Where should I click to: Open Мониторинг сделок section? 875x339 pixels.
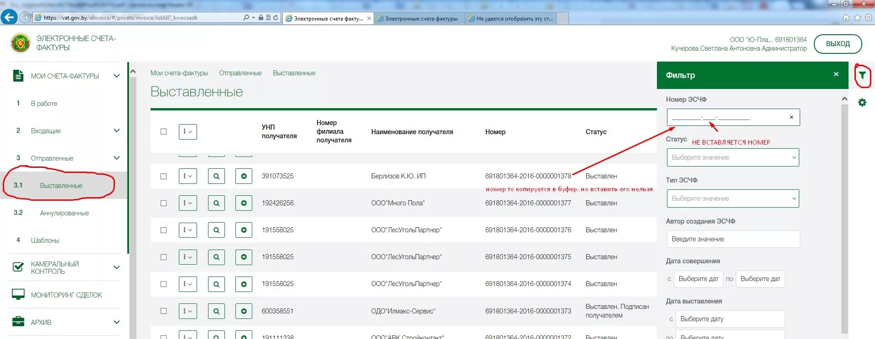pyautogui.click(x=67, y=295)
